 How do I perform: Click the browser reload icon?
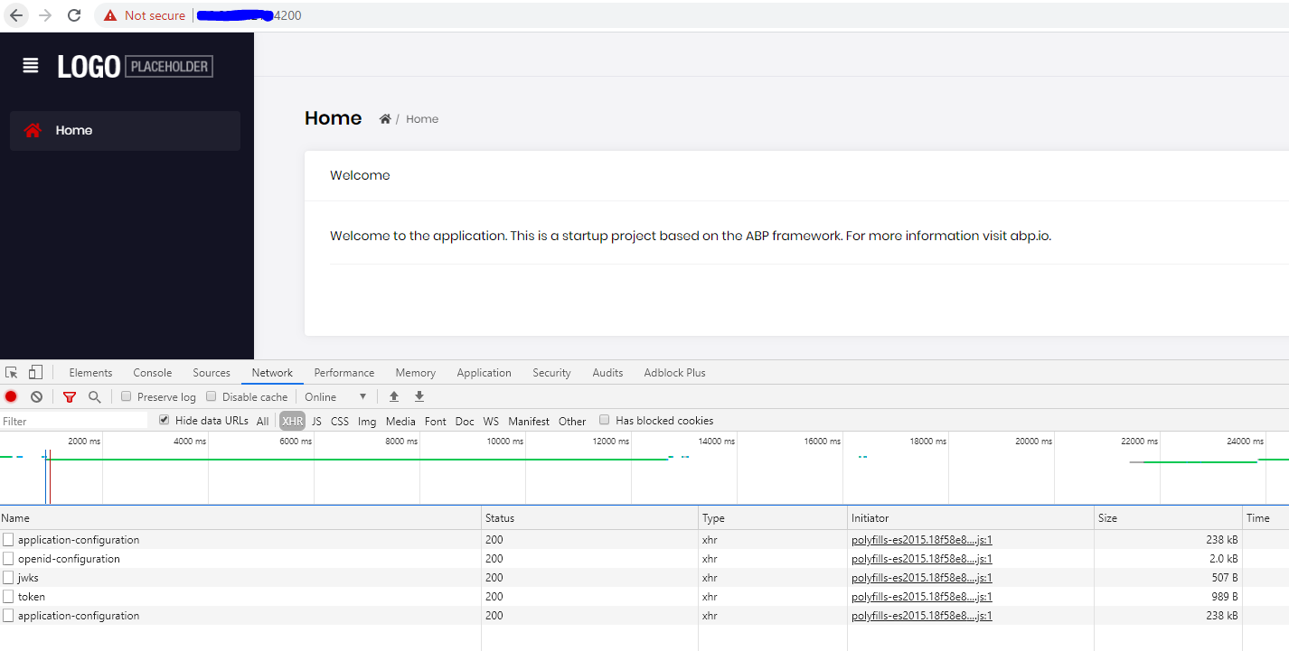point(74,15)
